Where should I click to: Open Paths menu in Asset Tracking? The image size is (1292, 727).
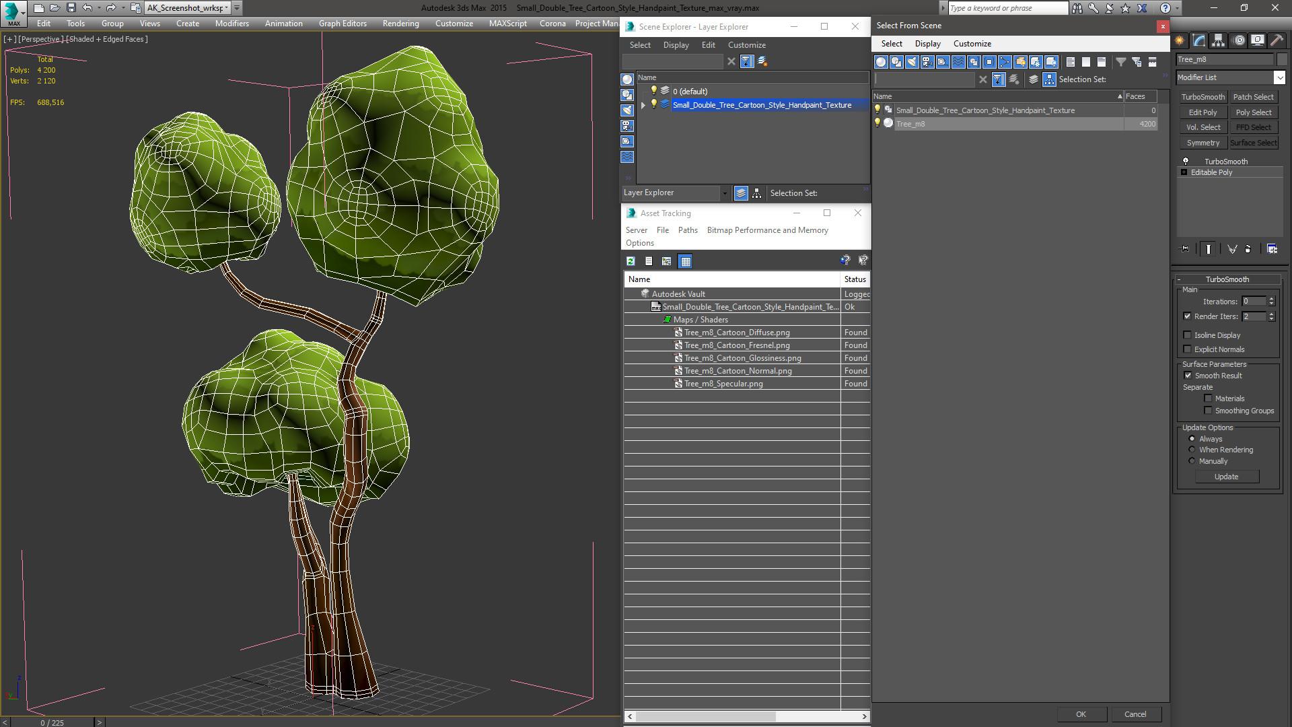688,230
